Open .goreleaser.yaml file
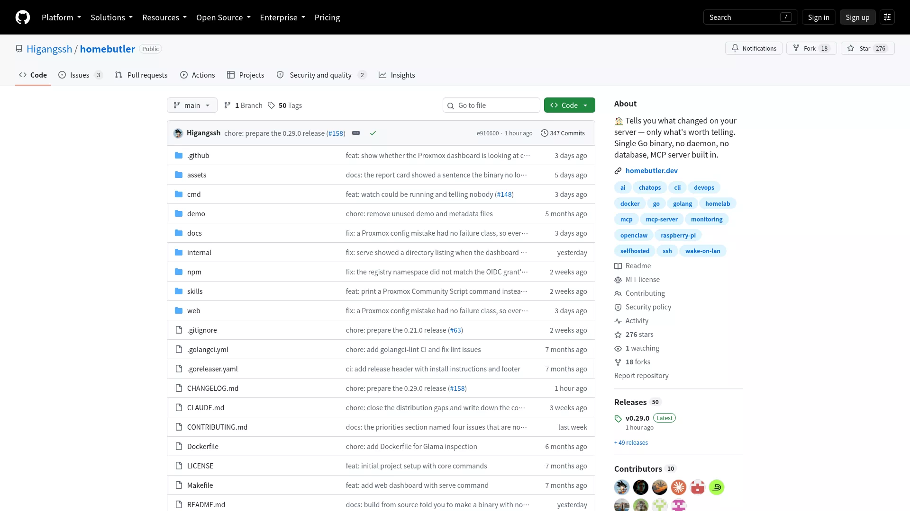Screen dimensions: 910x511 pos(212,369)
